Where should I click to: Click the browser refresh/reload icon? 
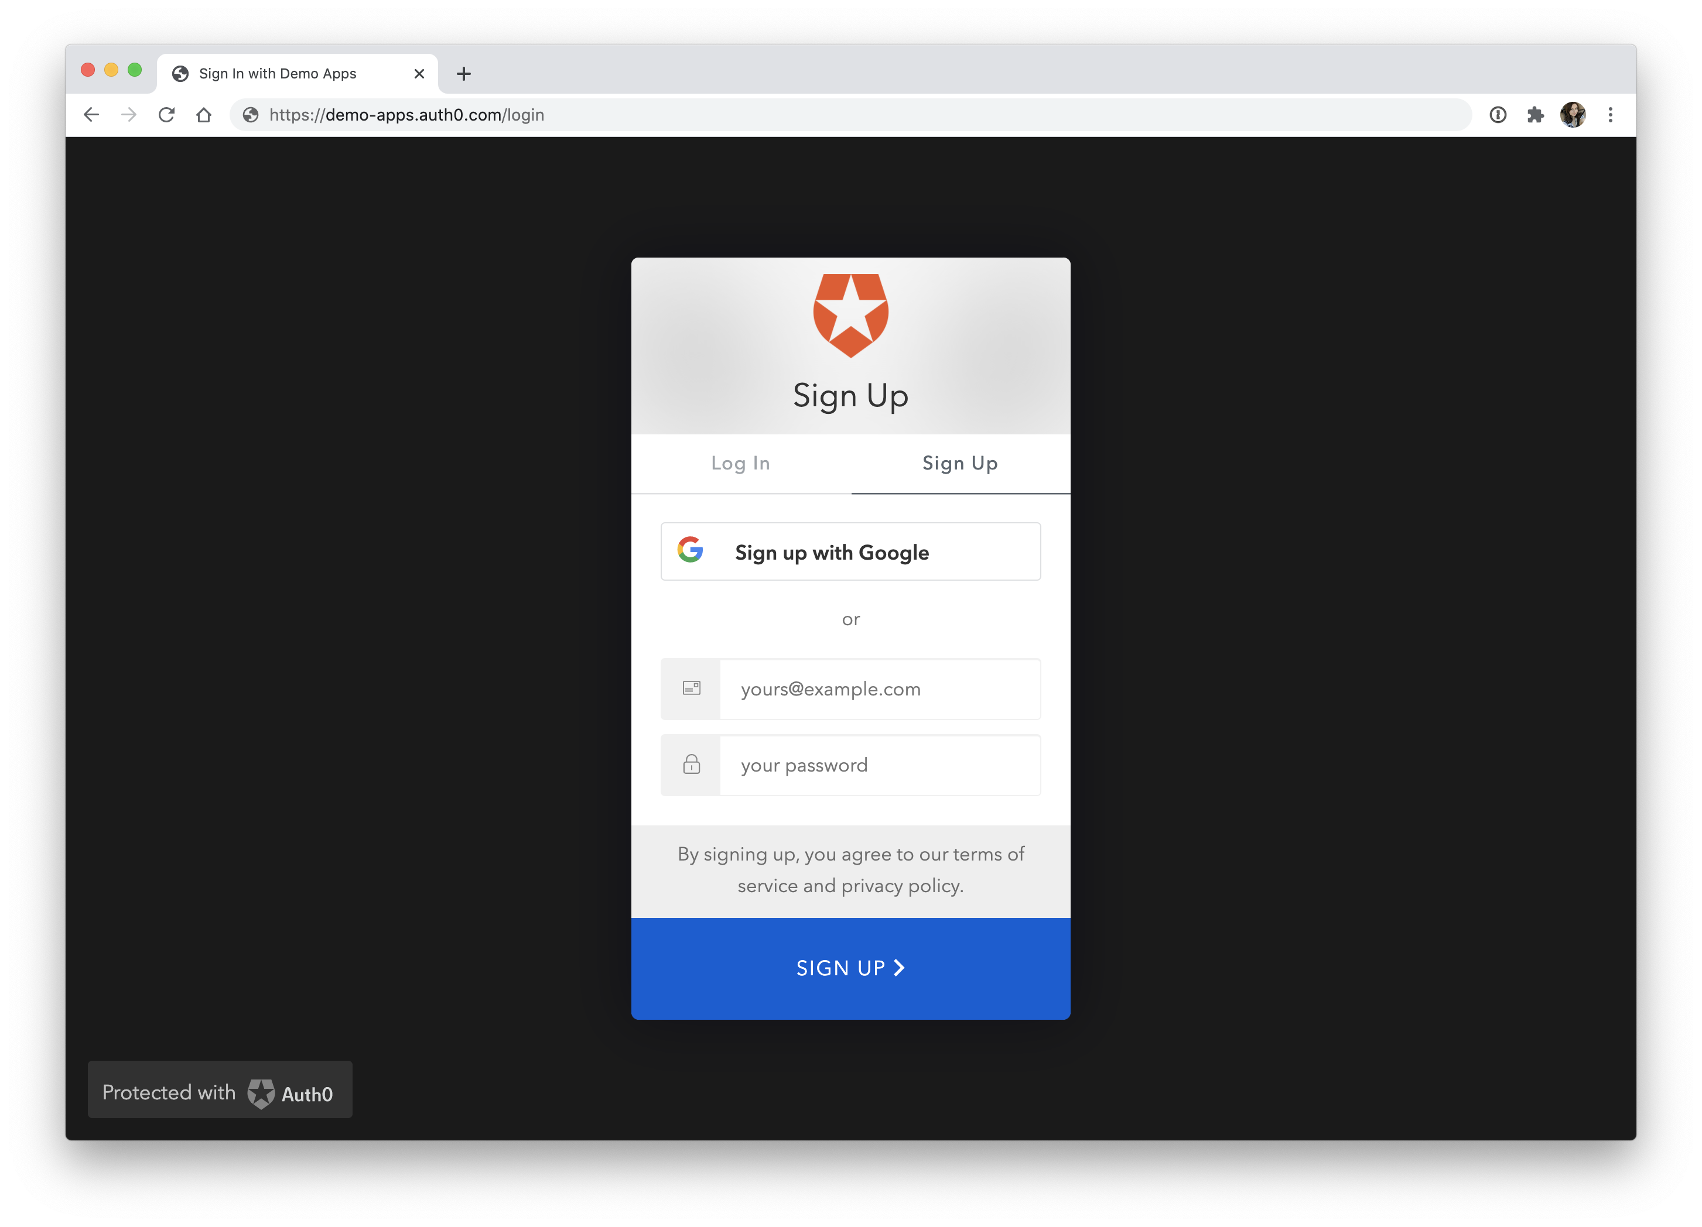coord(166,115)
